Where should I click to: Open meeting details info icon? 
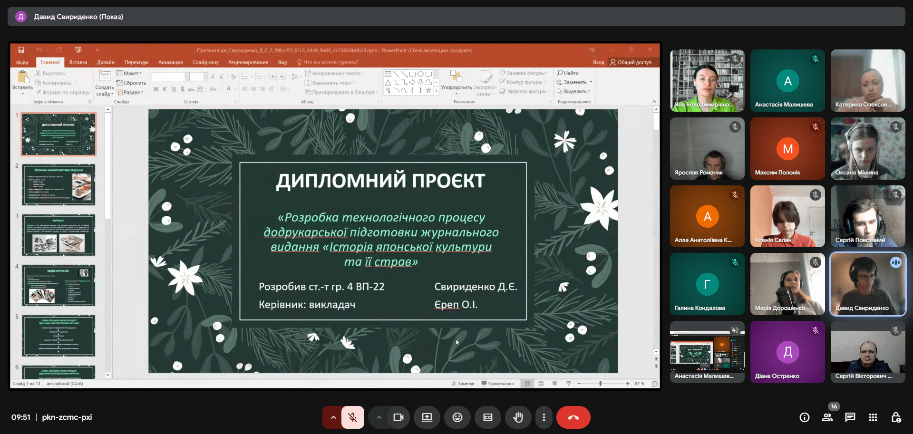(804, 417)
